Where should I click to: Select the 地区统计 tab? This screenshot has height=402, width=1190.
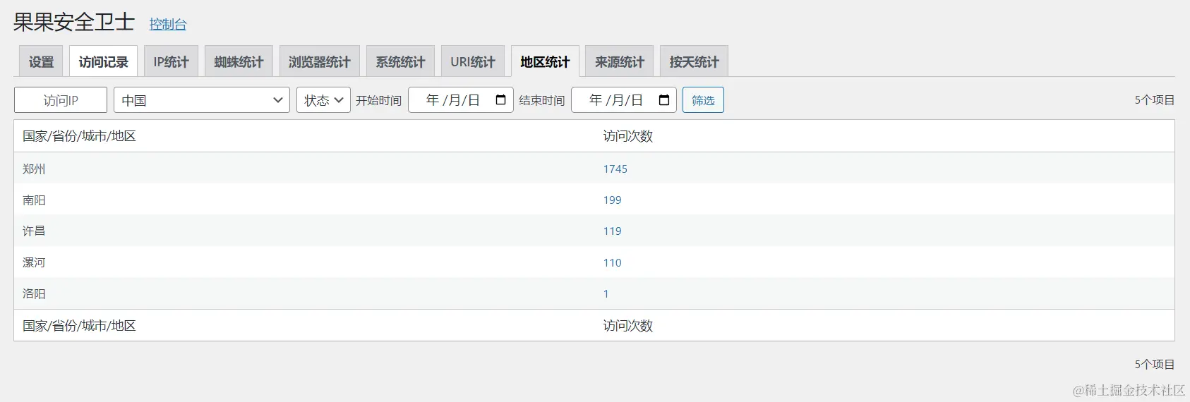[545, 61]
